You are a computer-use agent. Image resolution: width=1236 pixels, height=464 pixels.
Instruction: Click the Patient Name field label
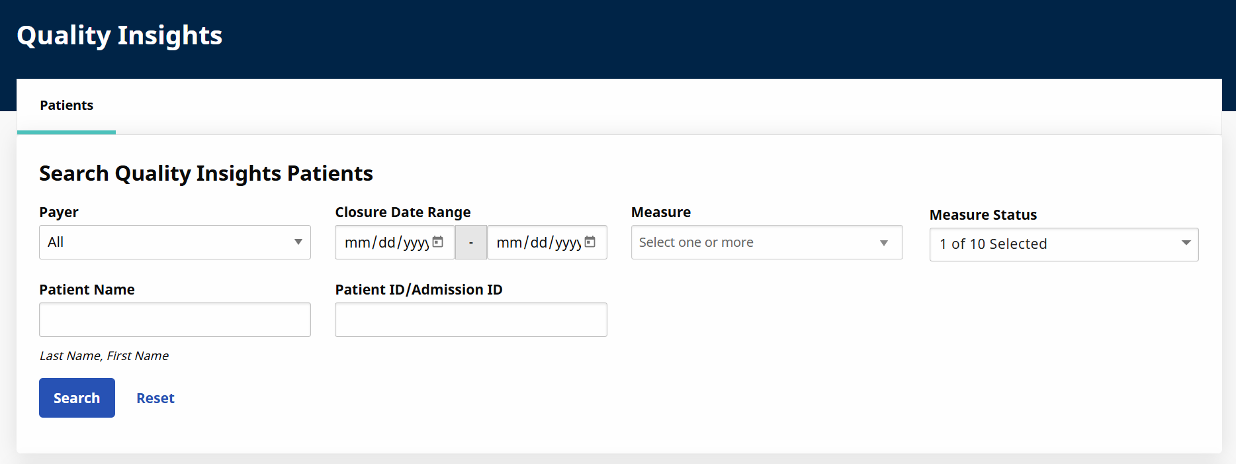click(x=87, y=290)
